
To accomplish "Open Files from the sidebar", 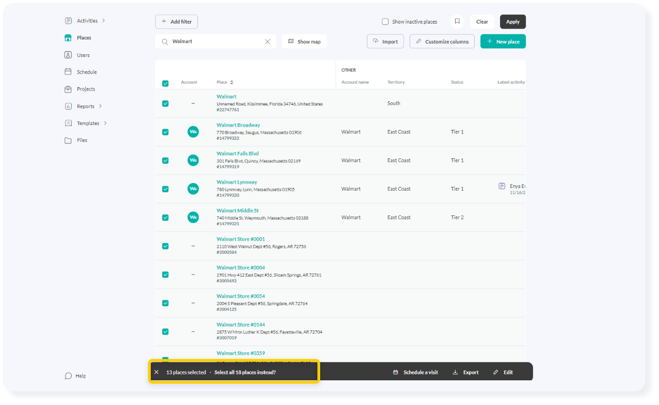I will [81, 140].
